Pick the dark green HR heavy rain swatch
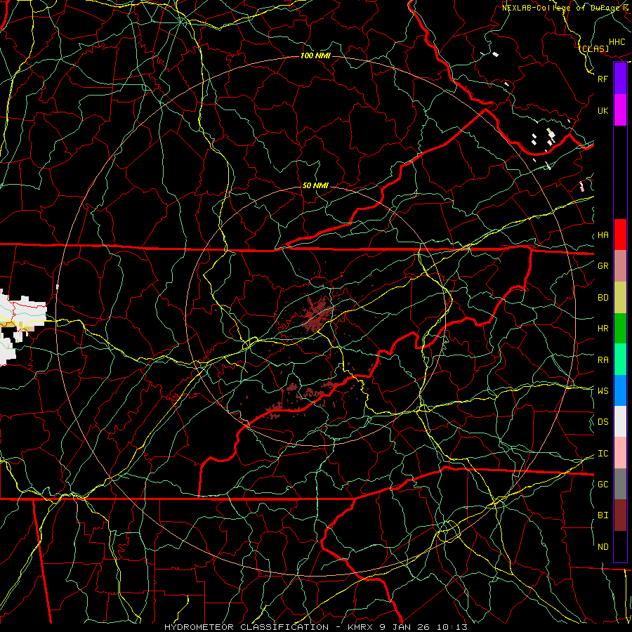Screen dimensions: 632x632 click(620, 328)
